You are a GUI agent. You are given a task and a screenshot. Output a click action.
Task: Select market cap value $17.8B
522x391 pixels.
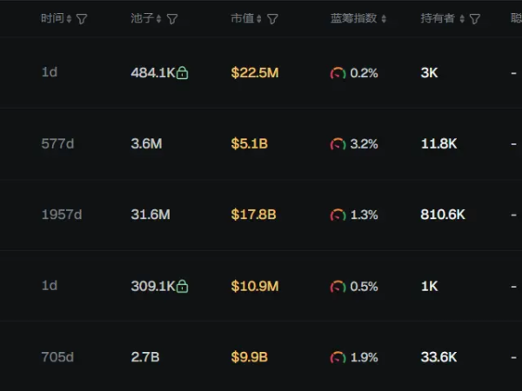click(254, 215)
